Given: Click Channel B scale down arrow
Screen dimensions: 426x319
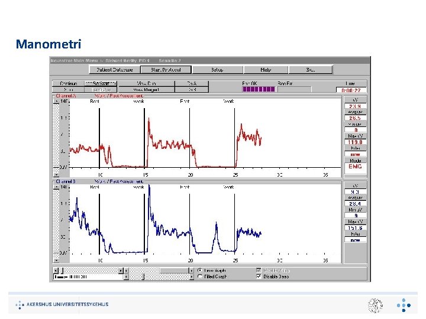Looking at the screenshot, I should coord(56,261).
